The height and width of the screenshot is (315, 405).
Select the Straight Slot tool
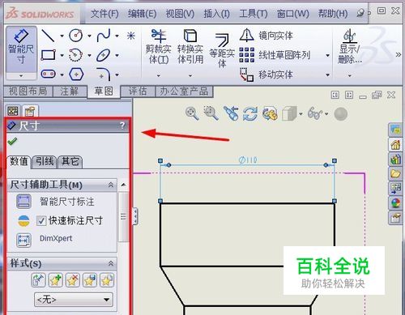click(x=49, y=74)
